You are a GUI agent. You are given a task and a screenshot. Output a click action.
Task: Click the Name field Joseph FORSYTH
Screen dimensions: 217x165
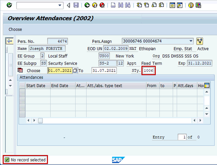[47, 48]
